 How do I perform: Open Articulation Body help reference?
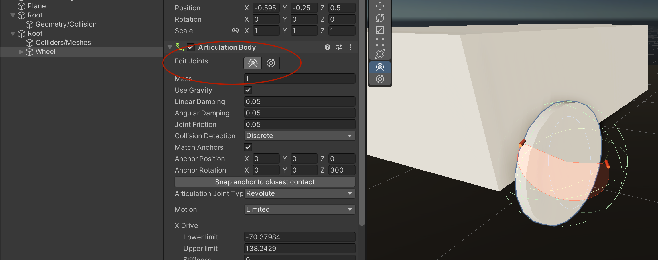coord(327,47)
